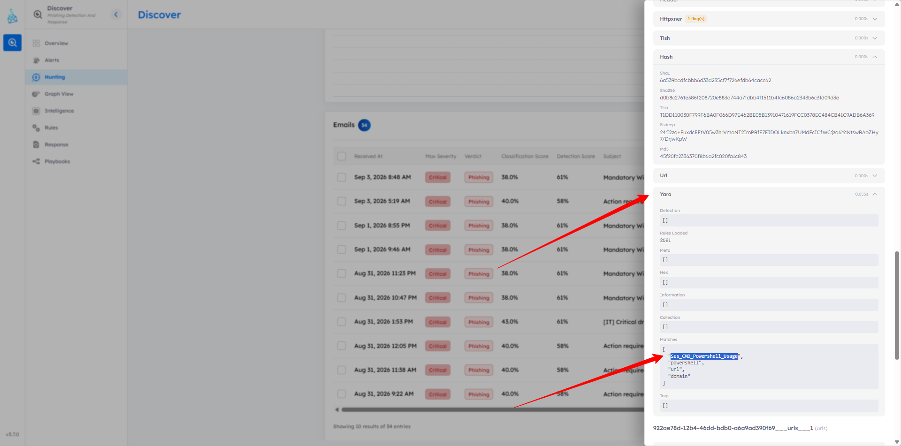Click the emails table horizontal scrollbar
This screenshot has height=446, width=901.
point(493,409)
